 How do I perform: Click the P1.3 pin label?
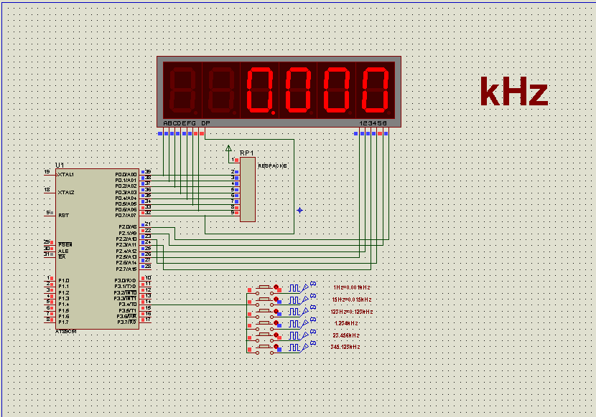(x=63, y=299)
